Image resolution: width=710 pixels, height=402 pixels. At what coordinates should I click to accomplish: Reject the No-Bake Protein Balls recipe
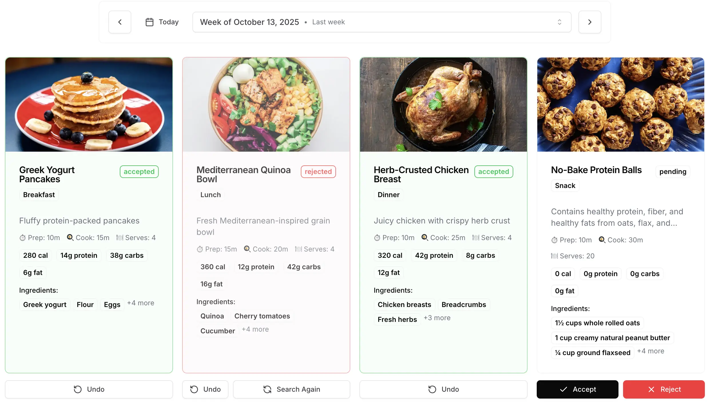click(664, 389)
